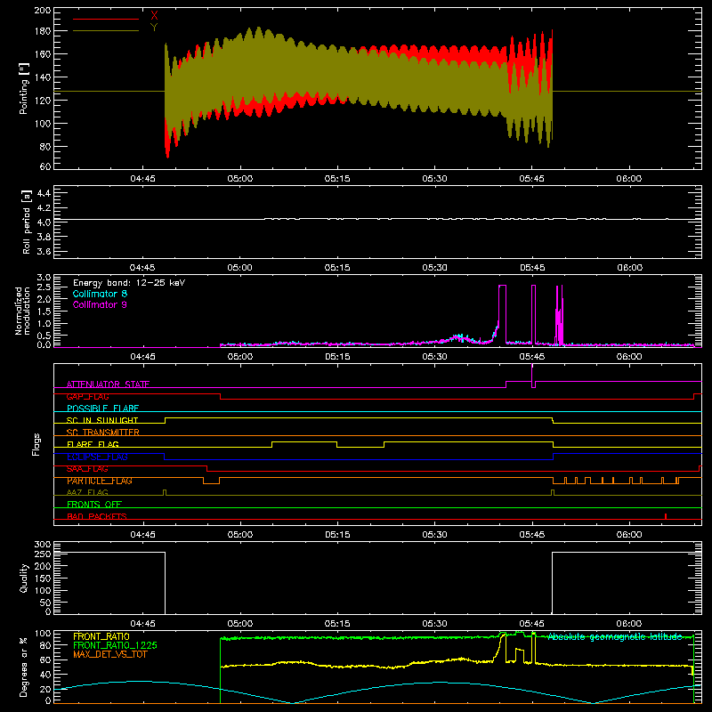This screenshot has height=712, width=712.
Task: Click the SAA_FLAG label
Action: click(x=87, y=469)
